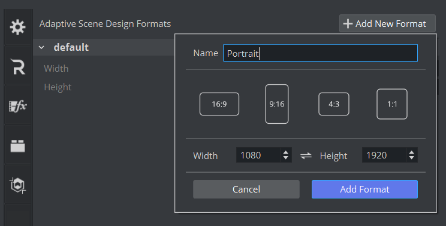
Task: Select the 9:16 portrait ratio preset
Action: pos(277,104)
